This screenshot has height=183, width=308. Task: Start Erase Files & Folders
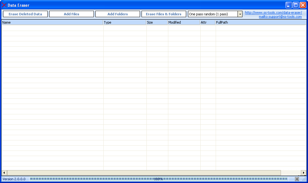click(x=164, y=14)
